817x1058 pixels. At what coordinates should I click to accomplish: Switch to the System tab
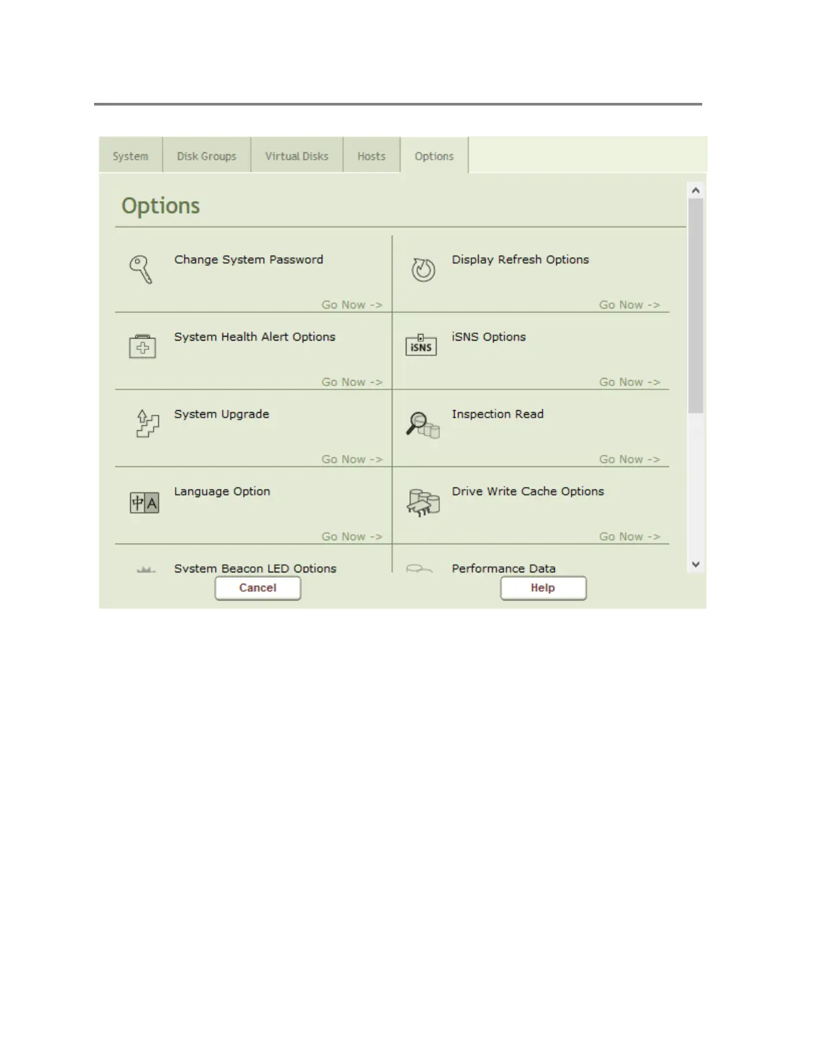(x=131, y=156)
